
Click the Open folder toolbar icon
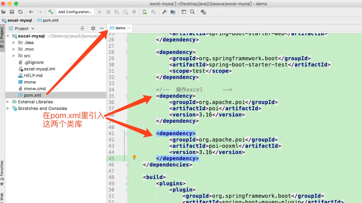pyautogui.click(x=4, y=12)
